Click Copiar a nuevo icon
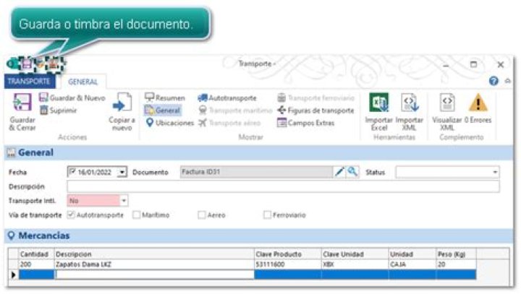This screenshot has height=294, width=521. [x=122, y=104]
